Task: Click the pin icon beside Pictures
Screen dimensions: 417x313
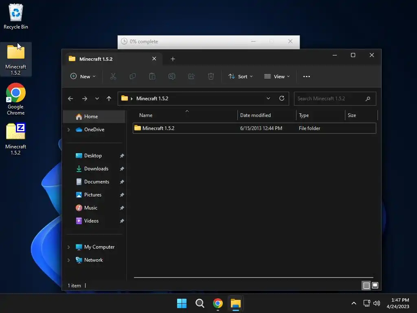Action: tap(122, 195)
